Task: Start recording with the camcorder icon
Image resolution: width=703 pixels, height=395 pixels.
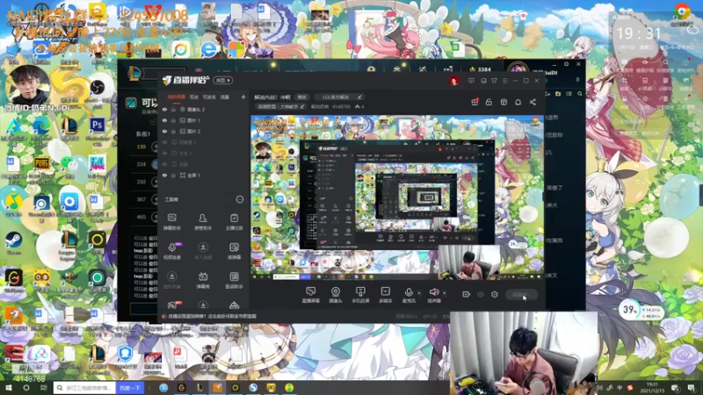Action: 467,295
